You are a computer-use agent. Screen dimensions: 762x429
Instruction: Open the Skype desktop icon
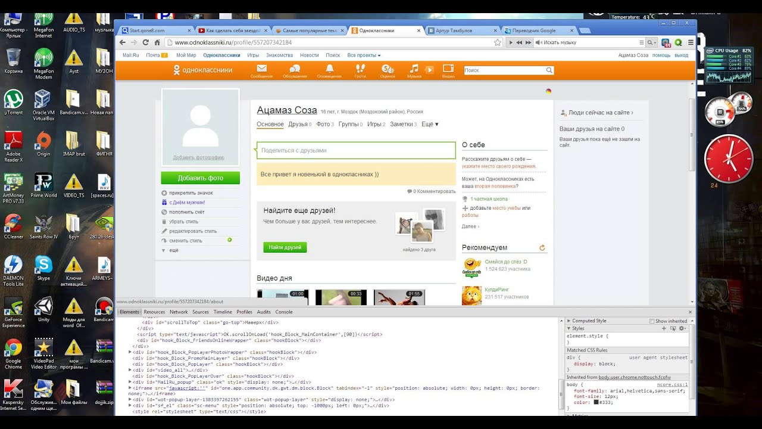click(x=43, y=268)
